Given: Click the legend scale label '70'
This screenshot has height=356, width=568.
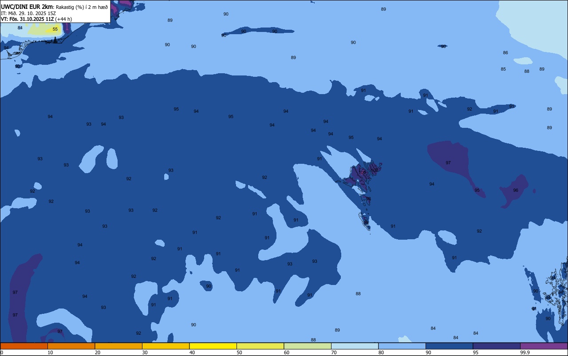Looking at the screenshot, I should pyautogui.click(x=334, y=352).
